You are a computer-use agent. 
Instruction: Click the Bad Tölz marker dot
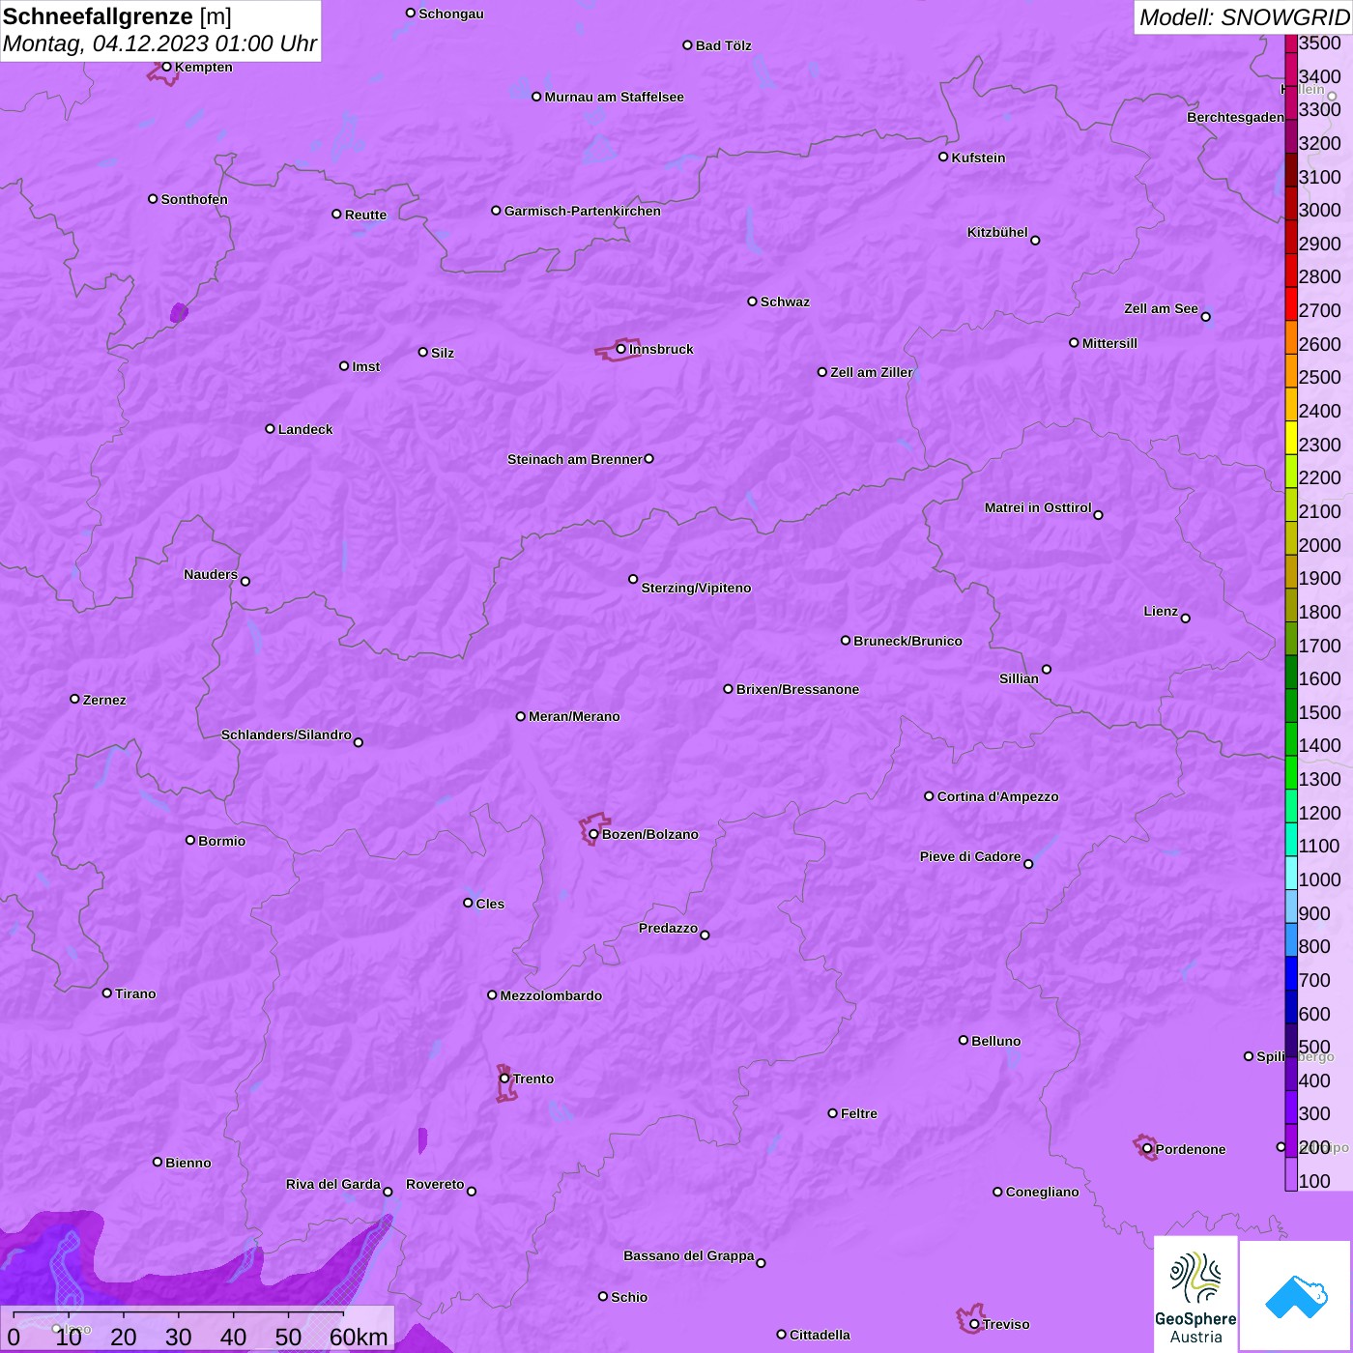(x=687, y=45)
